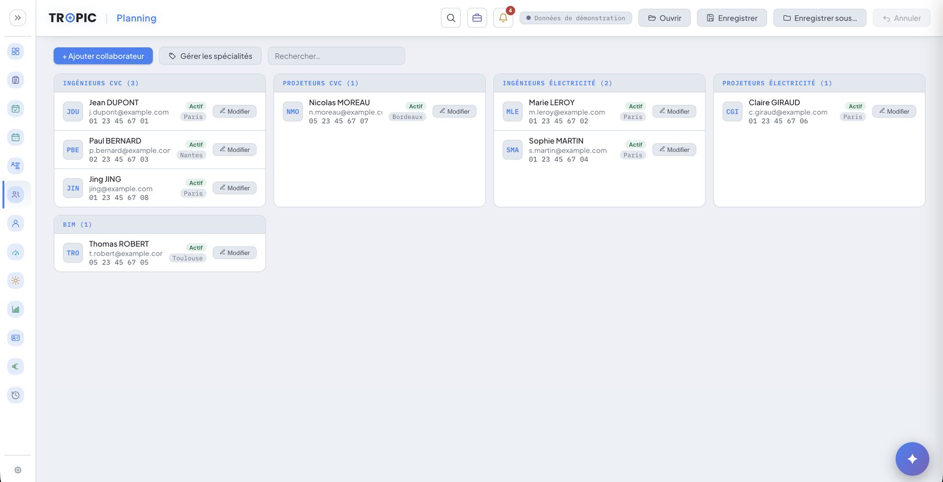Screen dimensions: 943x482
Task: Click the JIN avatar for Jing JING
Action: point(73,188)
